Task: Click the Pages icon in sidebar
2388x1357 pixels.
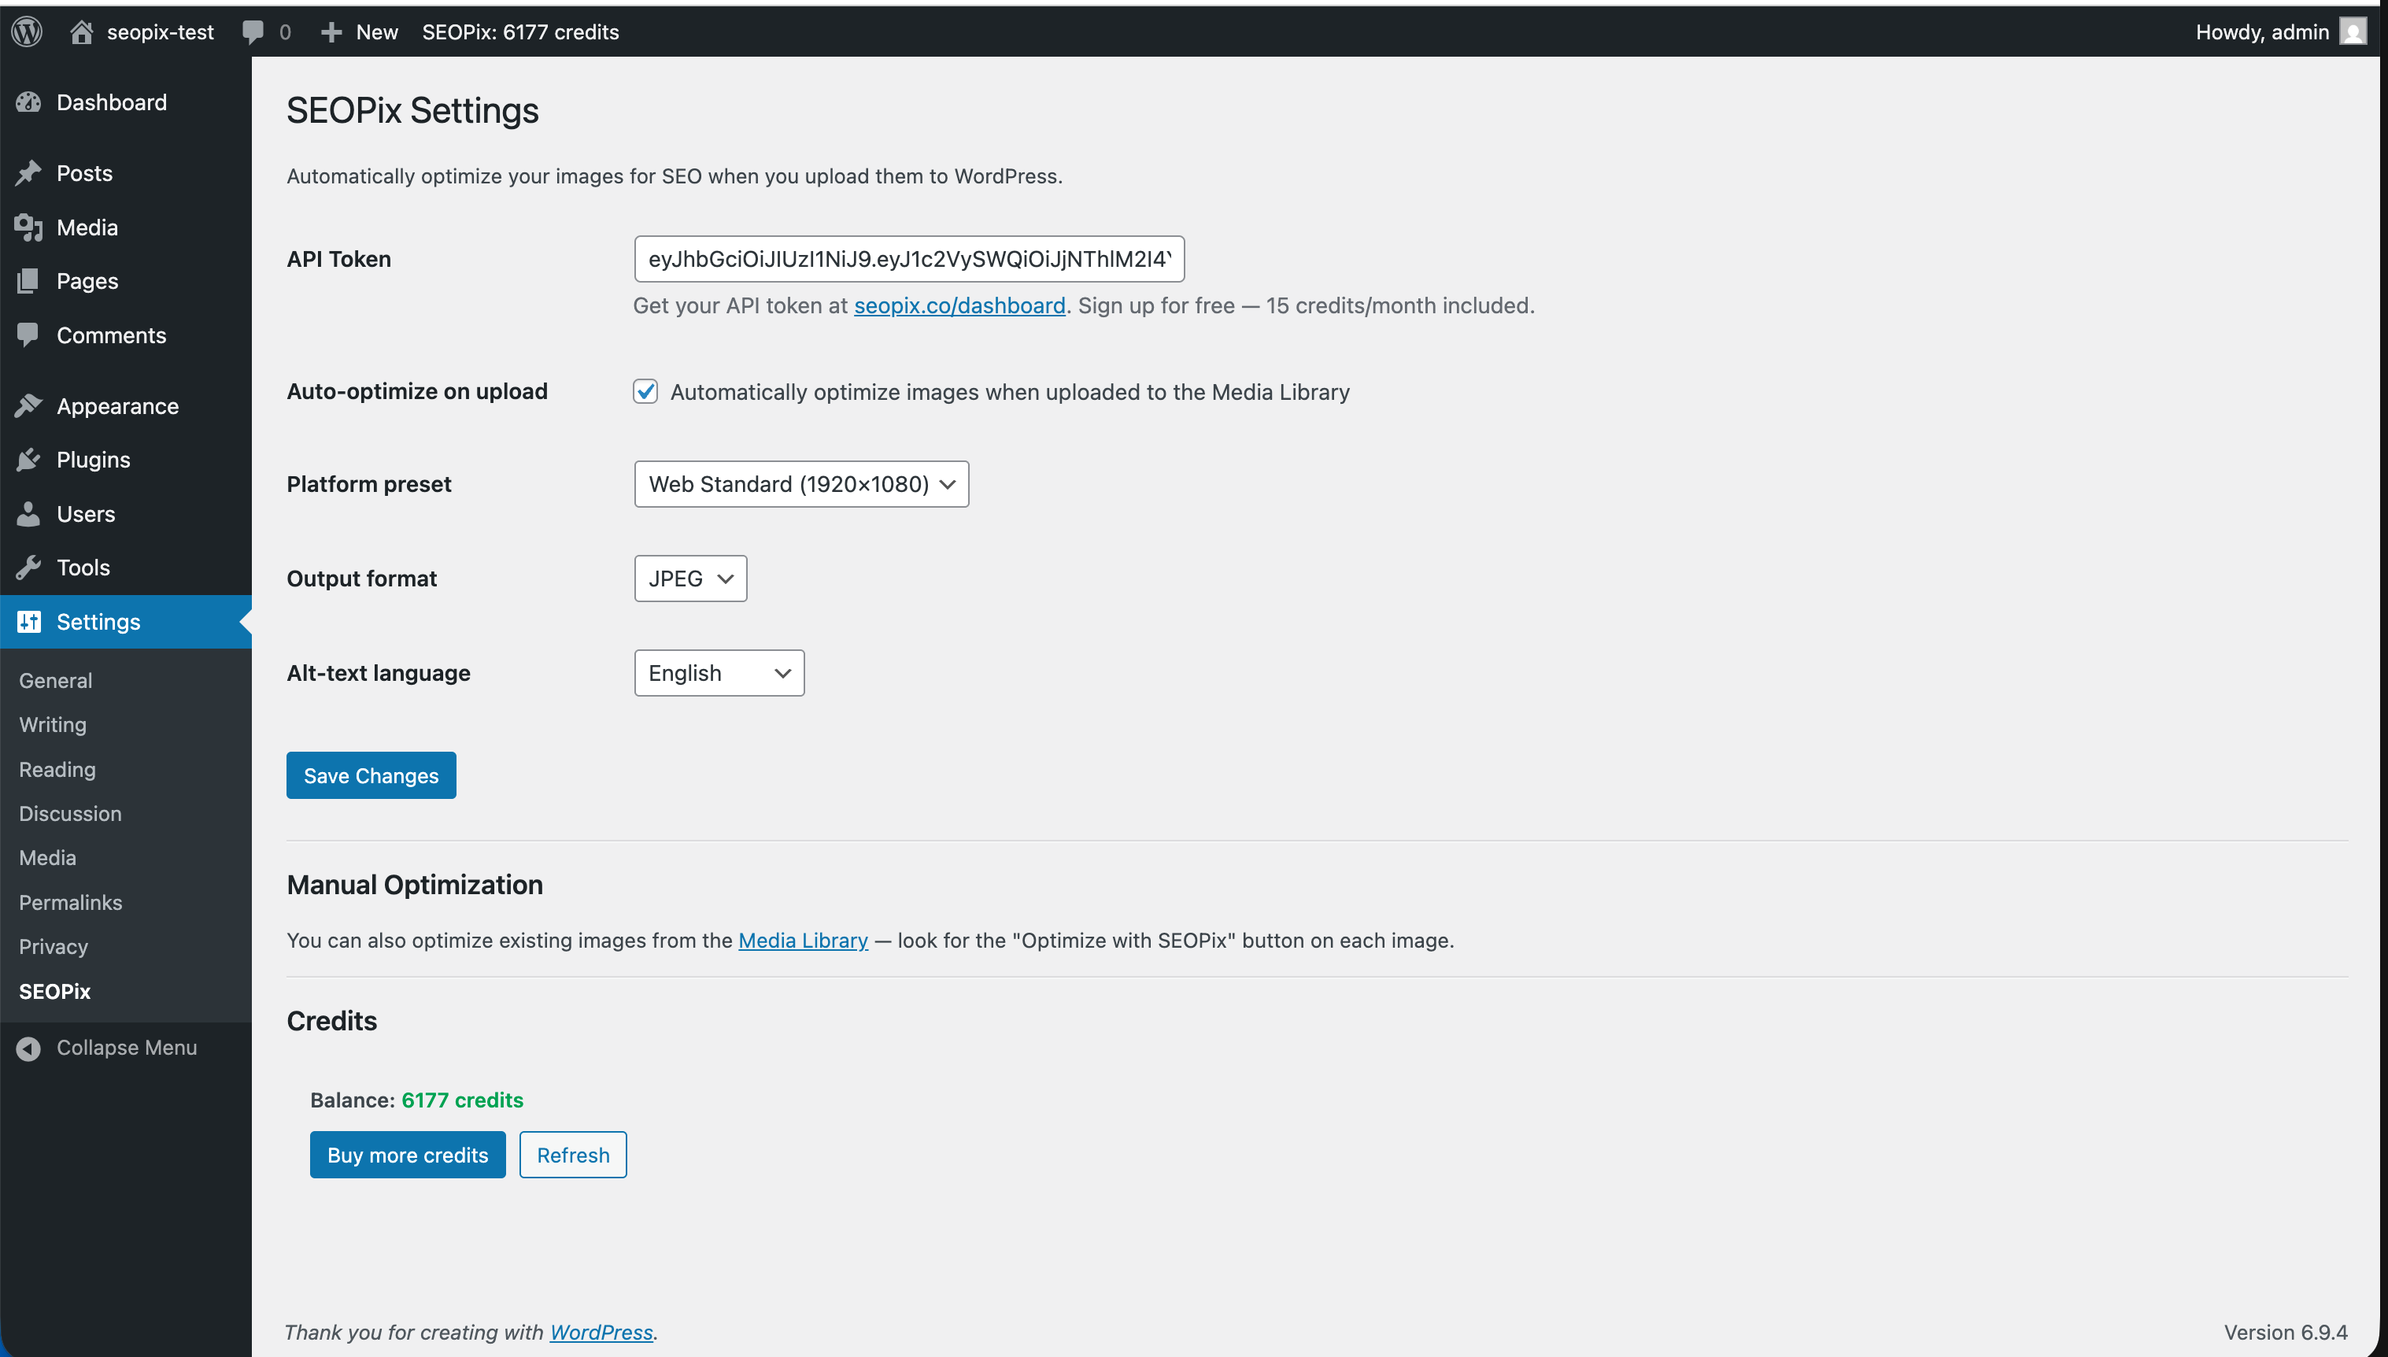Action: pyautogui.click(x=29, y=280)
